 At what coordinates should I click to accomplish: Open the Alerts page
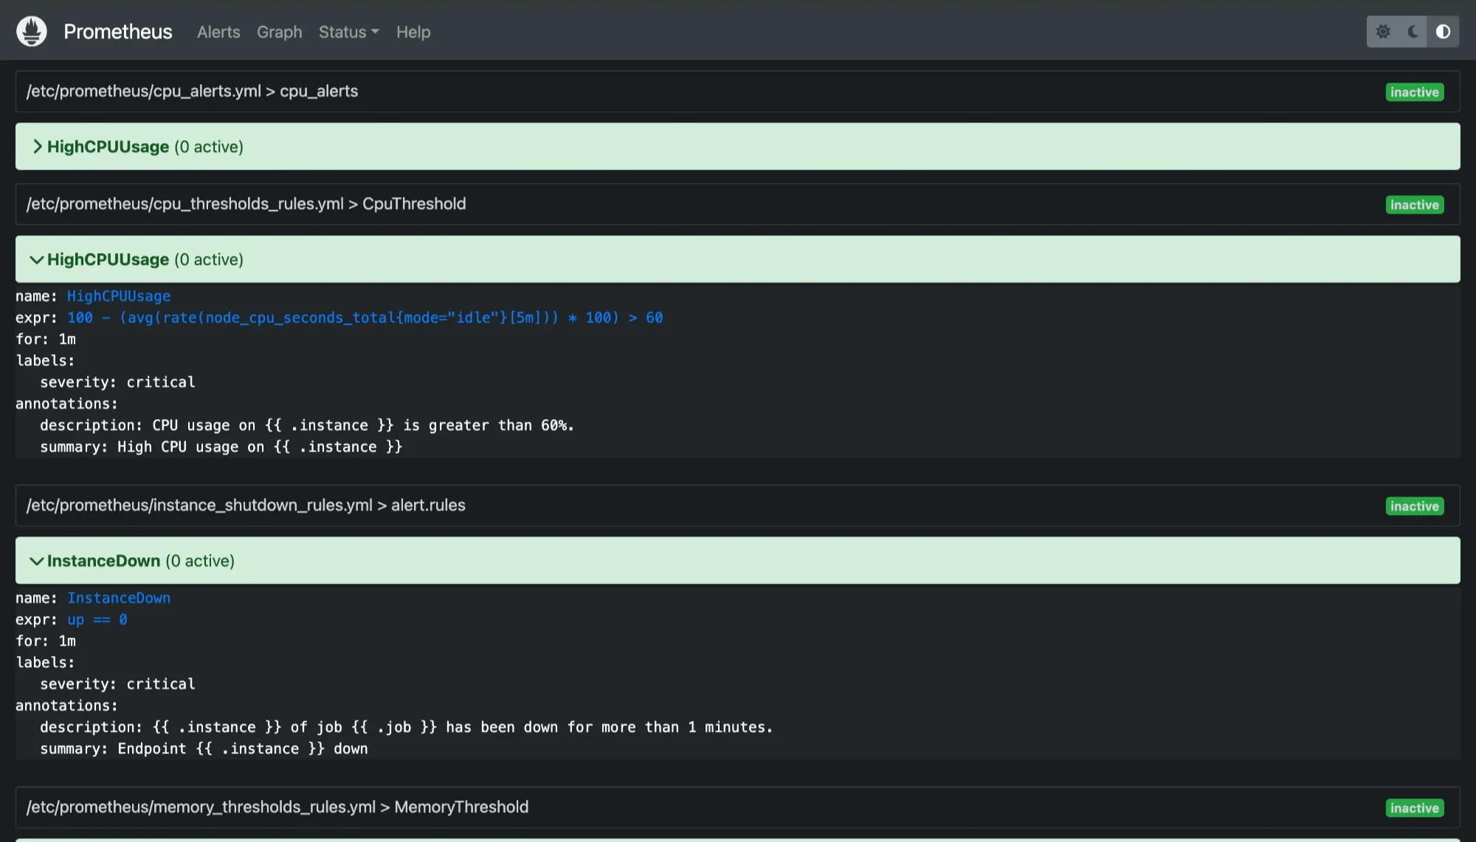coord(218,32)
